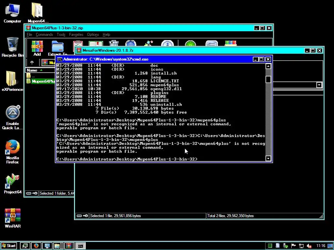Click the cmd window title bar icon
Screen dimensions: 334x250
[x=59, y=59]
